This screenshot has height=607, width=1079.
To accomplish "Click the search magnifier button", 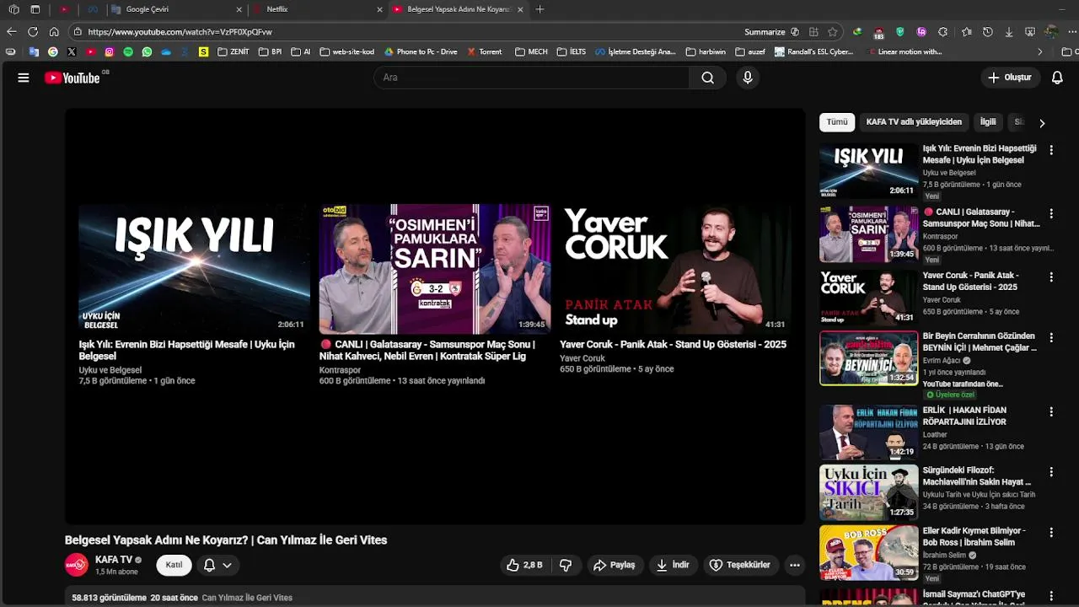I will tap(707, 78).
